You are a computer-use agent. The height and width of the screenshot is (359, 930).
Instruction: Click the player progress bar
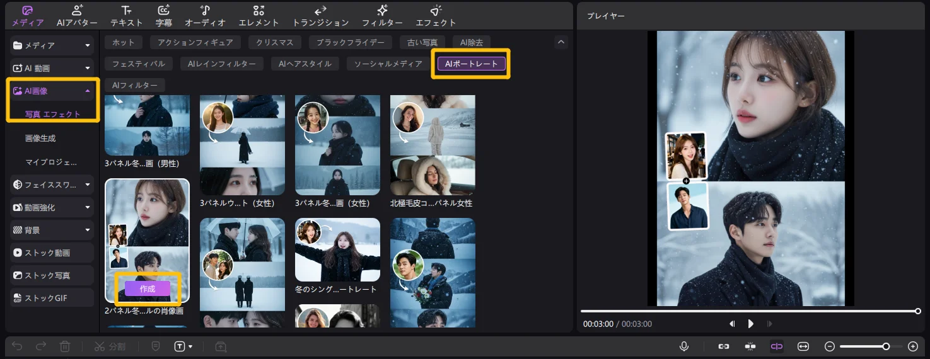750,311
